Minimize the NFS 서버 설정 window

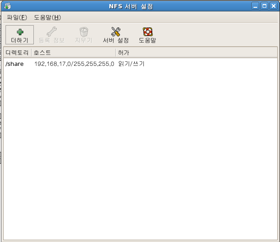[255, 6]
